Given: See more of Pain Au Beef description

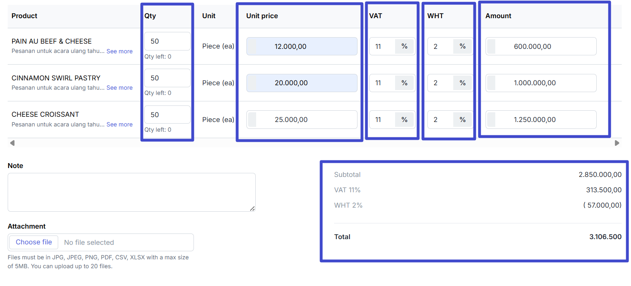Looking at the screenshot, I should [x=119, y=51].
